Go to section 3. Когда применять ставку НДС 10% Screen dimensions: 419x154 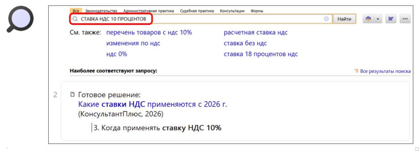[x=158, y=128]
